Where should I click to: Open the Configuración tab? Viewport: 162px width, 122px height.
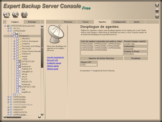(119, 22)
